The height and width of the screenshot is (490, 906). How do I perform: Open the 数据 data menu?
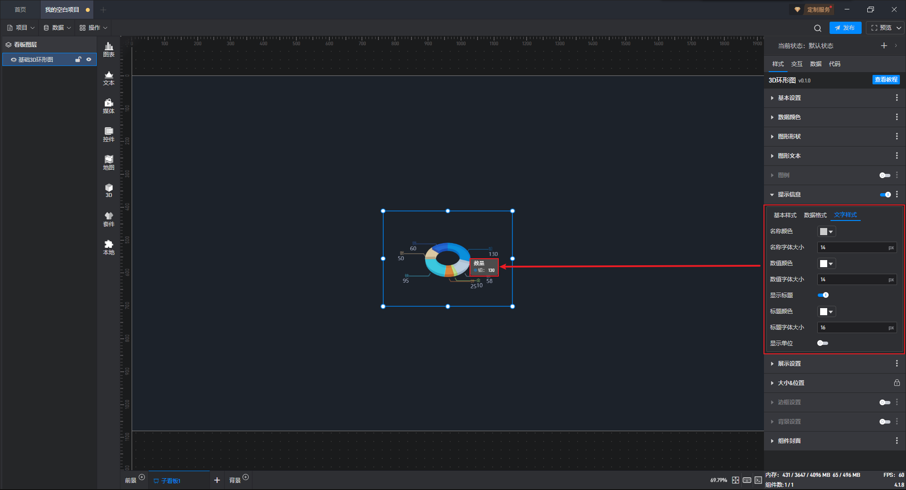click(x=57, y=28)
